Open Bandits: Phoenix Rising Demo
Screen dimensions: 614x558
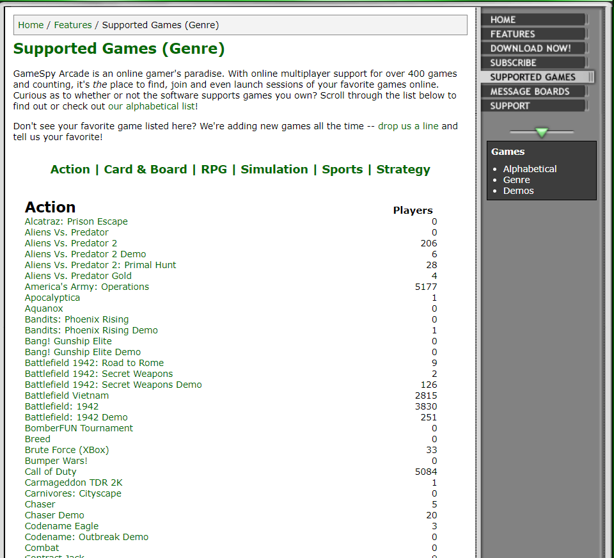pos(91,330)
